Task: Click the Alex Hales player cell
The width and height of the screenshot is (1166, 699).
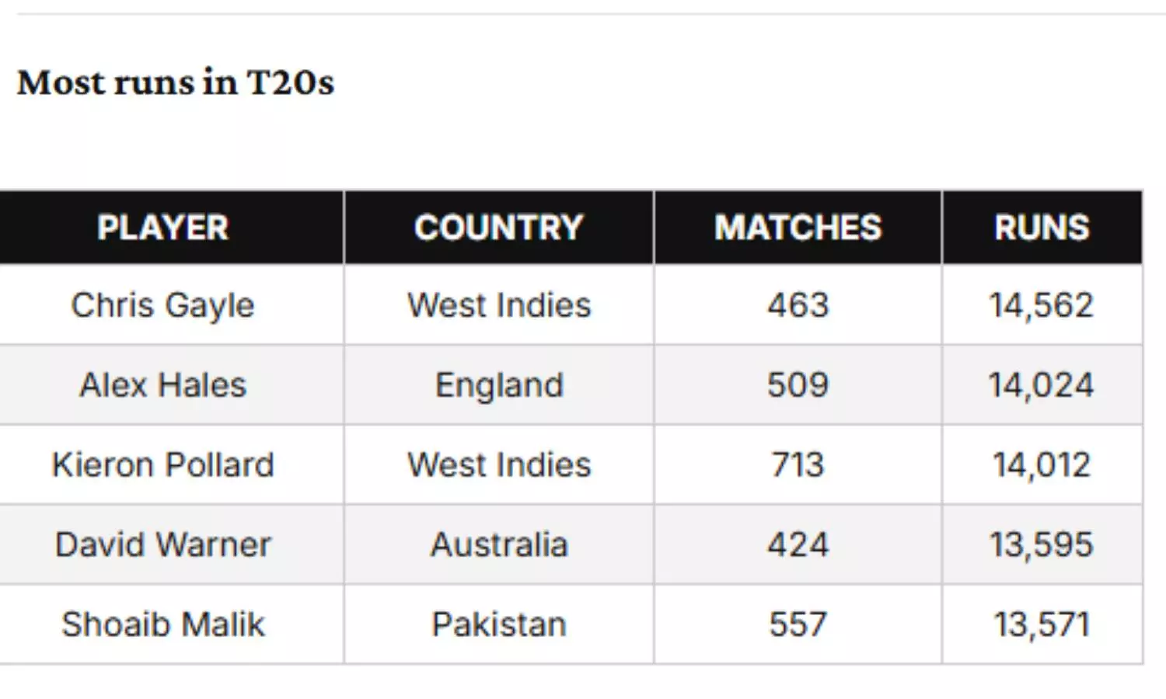Action: pyautogui.click(x=163, y=385)
